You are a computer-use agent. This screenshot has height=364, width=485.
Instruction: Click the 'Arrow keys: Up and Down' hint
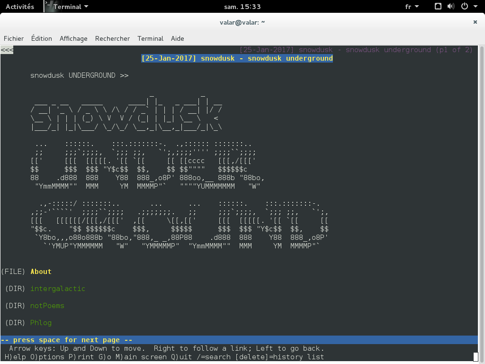166,348
